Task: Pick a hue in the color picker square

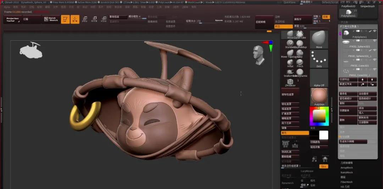Action: pyautogui.click(x=319, y=116)
